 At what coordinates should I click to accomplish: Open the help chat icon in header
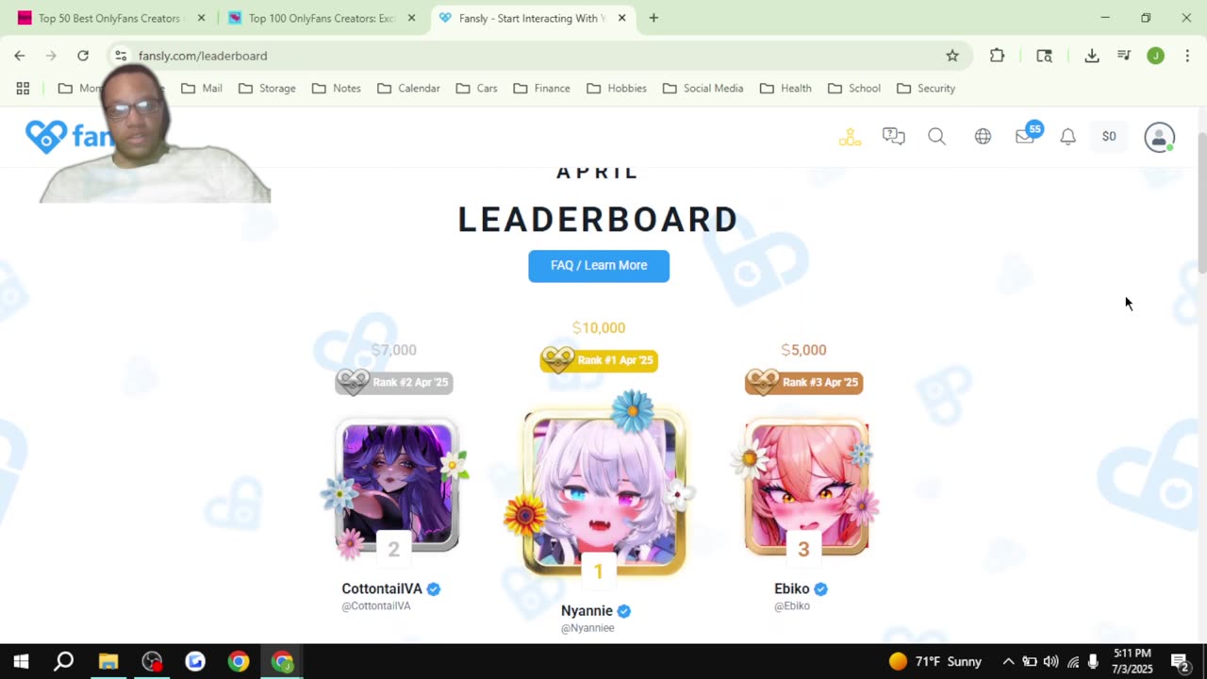click(893, 137)
